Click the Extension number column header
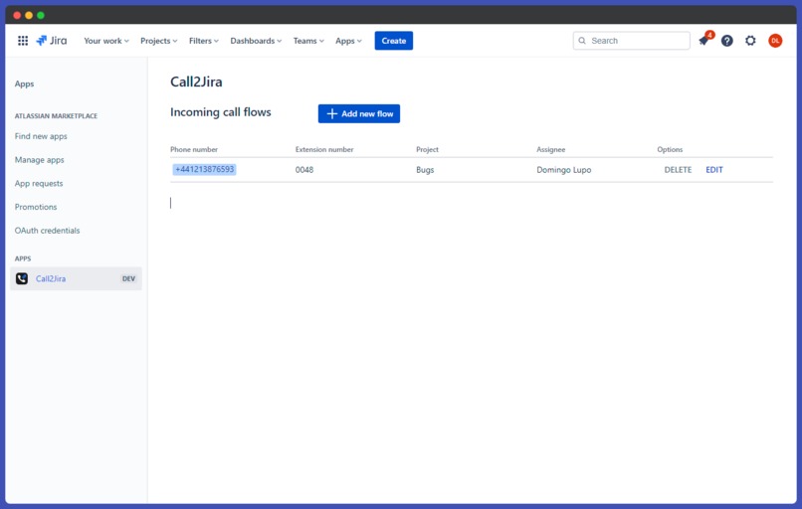Viewport: 802px width, 509px height. [x=324, y=149]
